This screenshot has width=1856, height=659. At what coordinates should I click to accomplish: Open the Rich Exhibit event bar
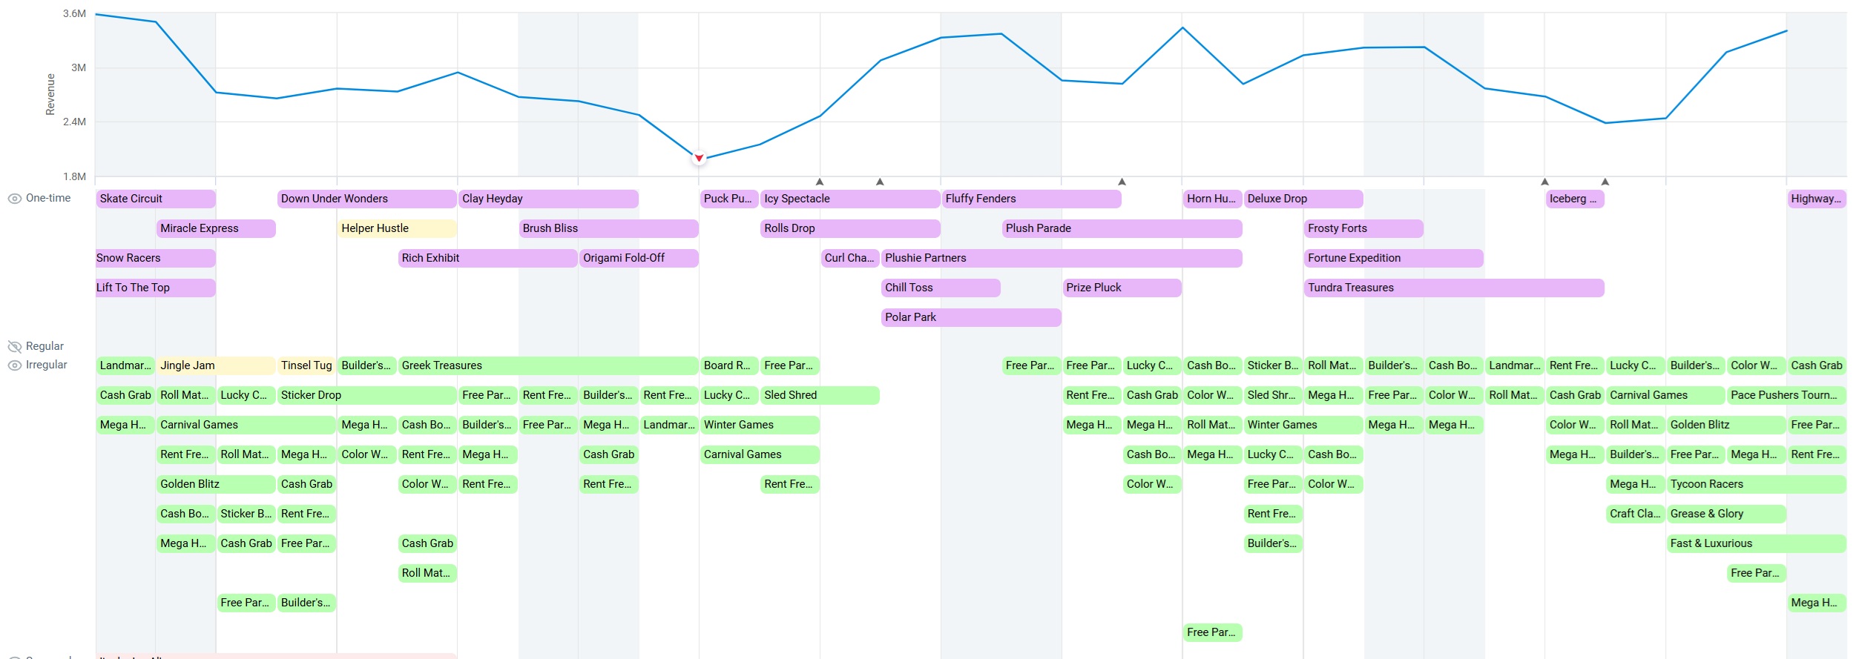click(488, 258)
